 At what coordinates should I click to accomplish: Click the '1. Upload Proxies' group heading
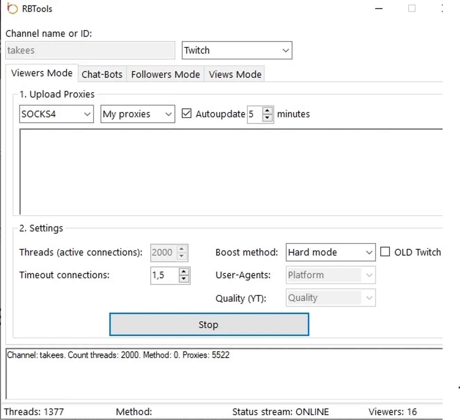[x=57, y=94]
